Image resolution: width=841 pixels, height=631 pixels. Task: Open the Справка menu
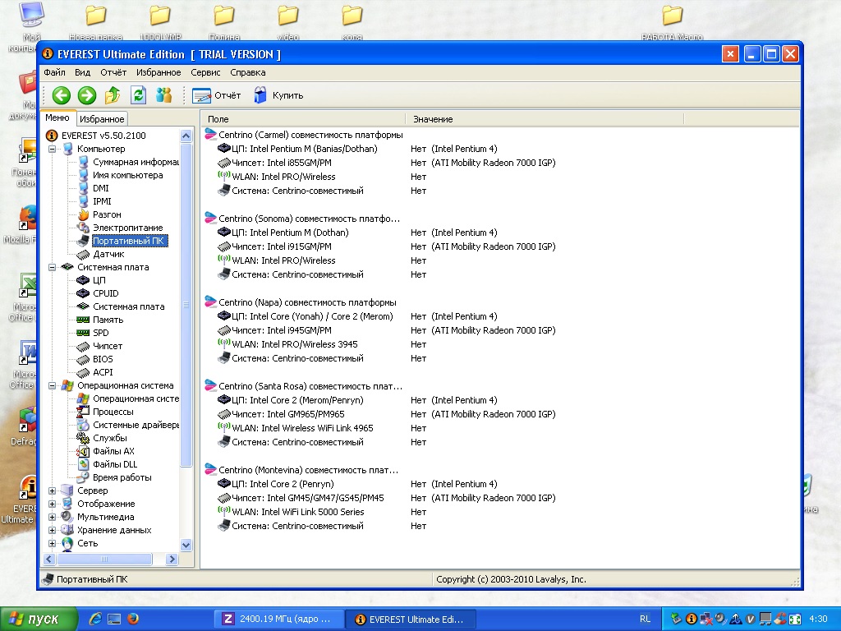[248, 72]
